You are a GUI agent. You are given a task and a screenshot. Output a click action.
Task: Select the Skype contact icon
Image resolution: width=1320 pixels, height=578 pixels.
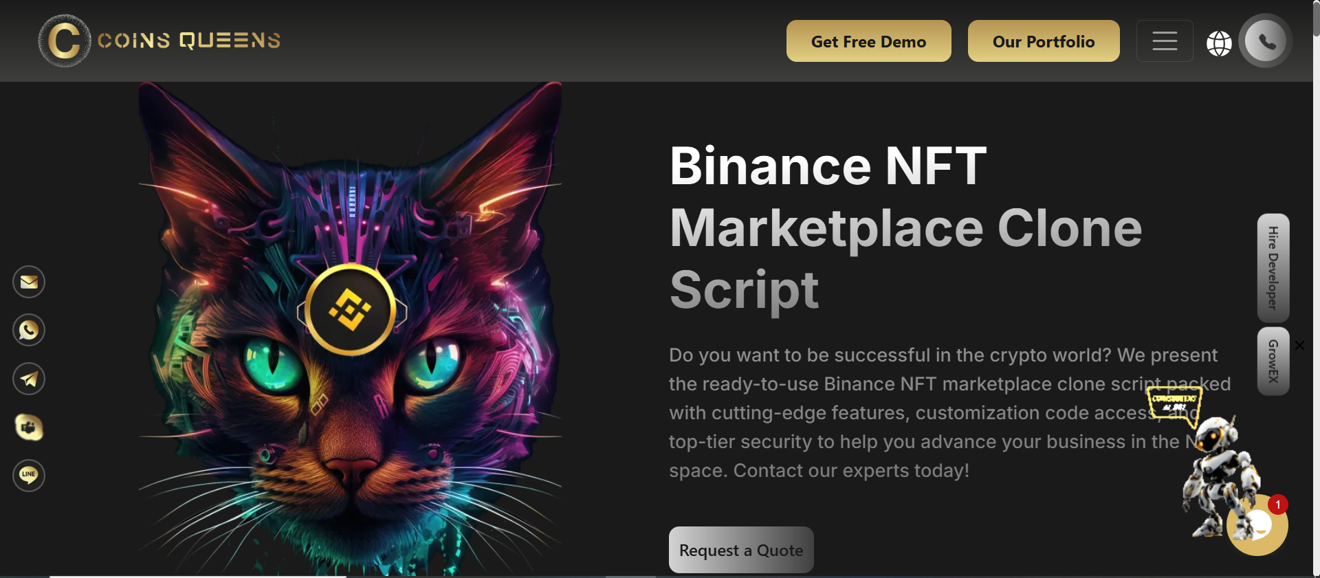[28, 427]
